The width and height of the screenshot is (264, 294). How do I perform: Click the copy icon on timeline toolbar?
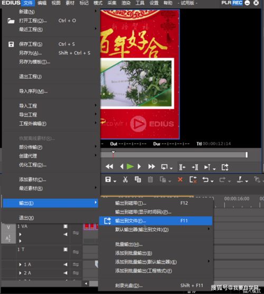click(x=138, y=179)
